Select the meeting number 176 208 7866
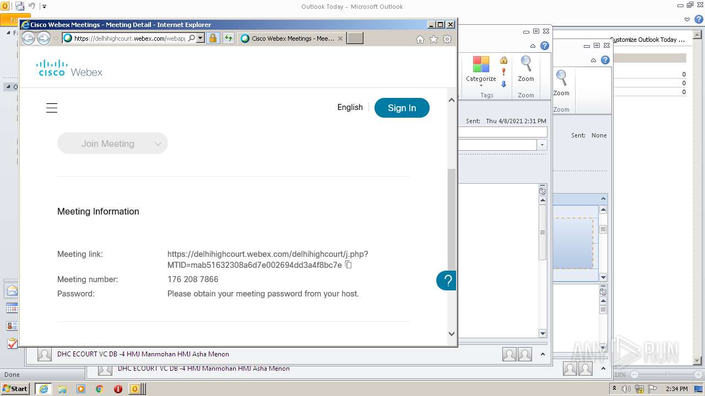 coord(193,279)
